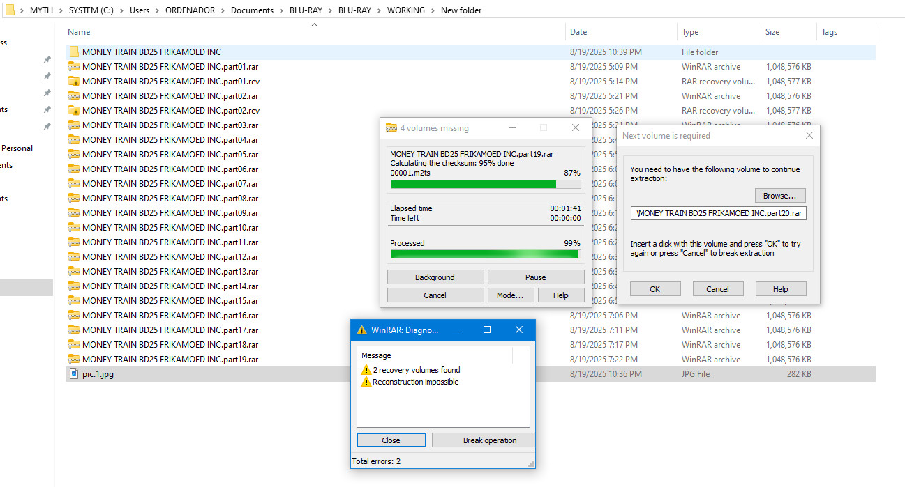The height and width of the screenshot is (487, 905).
Task: Click the archive icon of part13.rar
Action: [74, 272]
